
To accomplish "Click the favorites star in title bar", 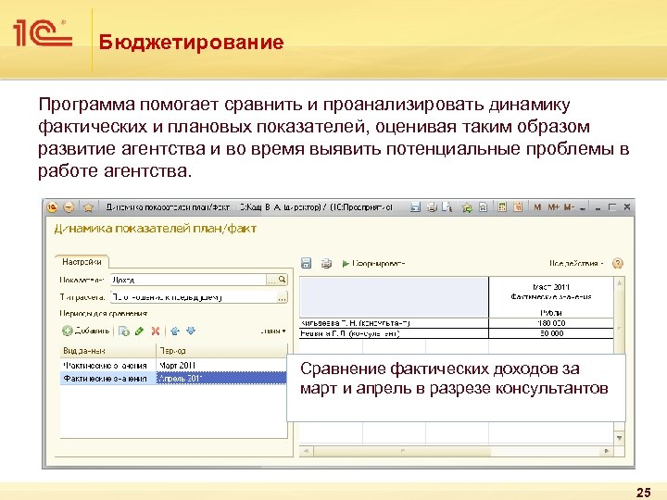I will [x=88, y=207].
